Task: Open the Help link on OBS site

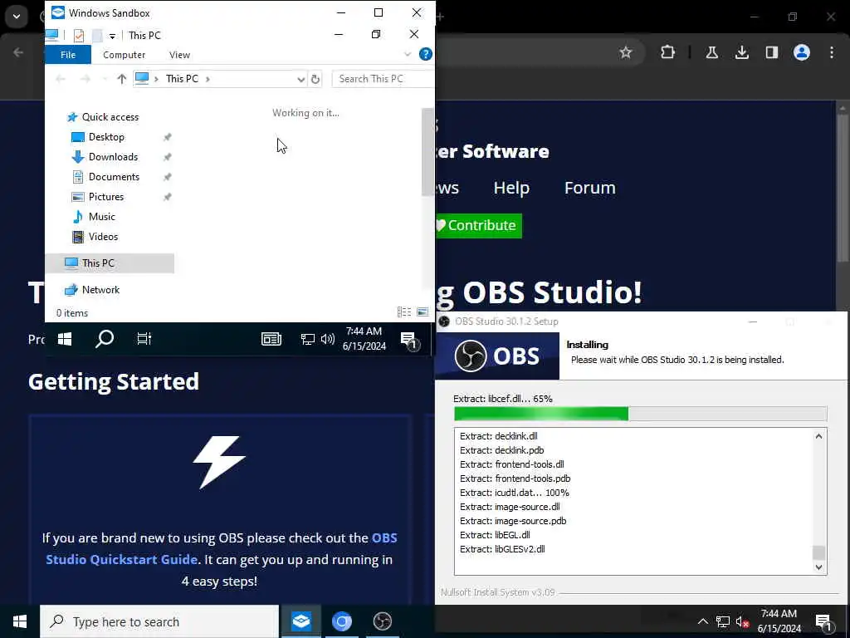Action: tap(511, 188)
